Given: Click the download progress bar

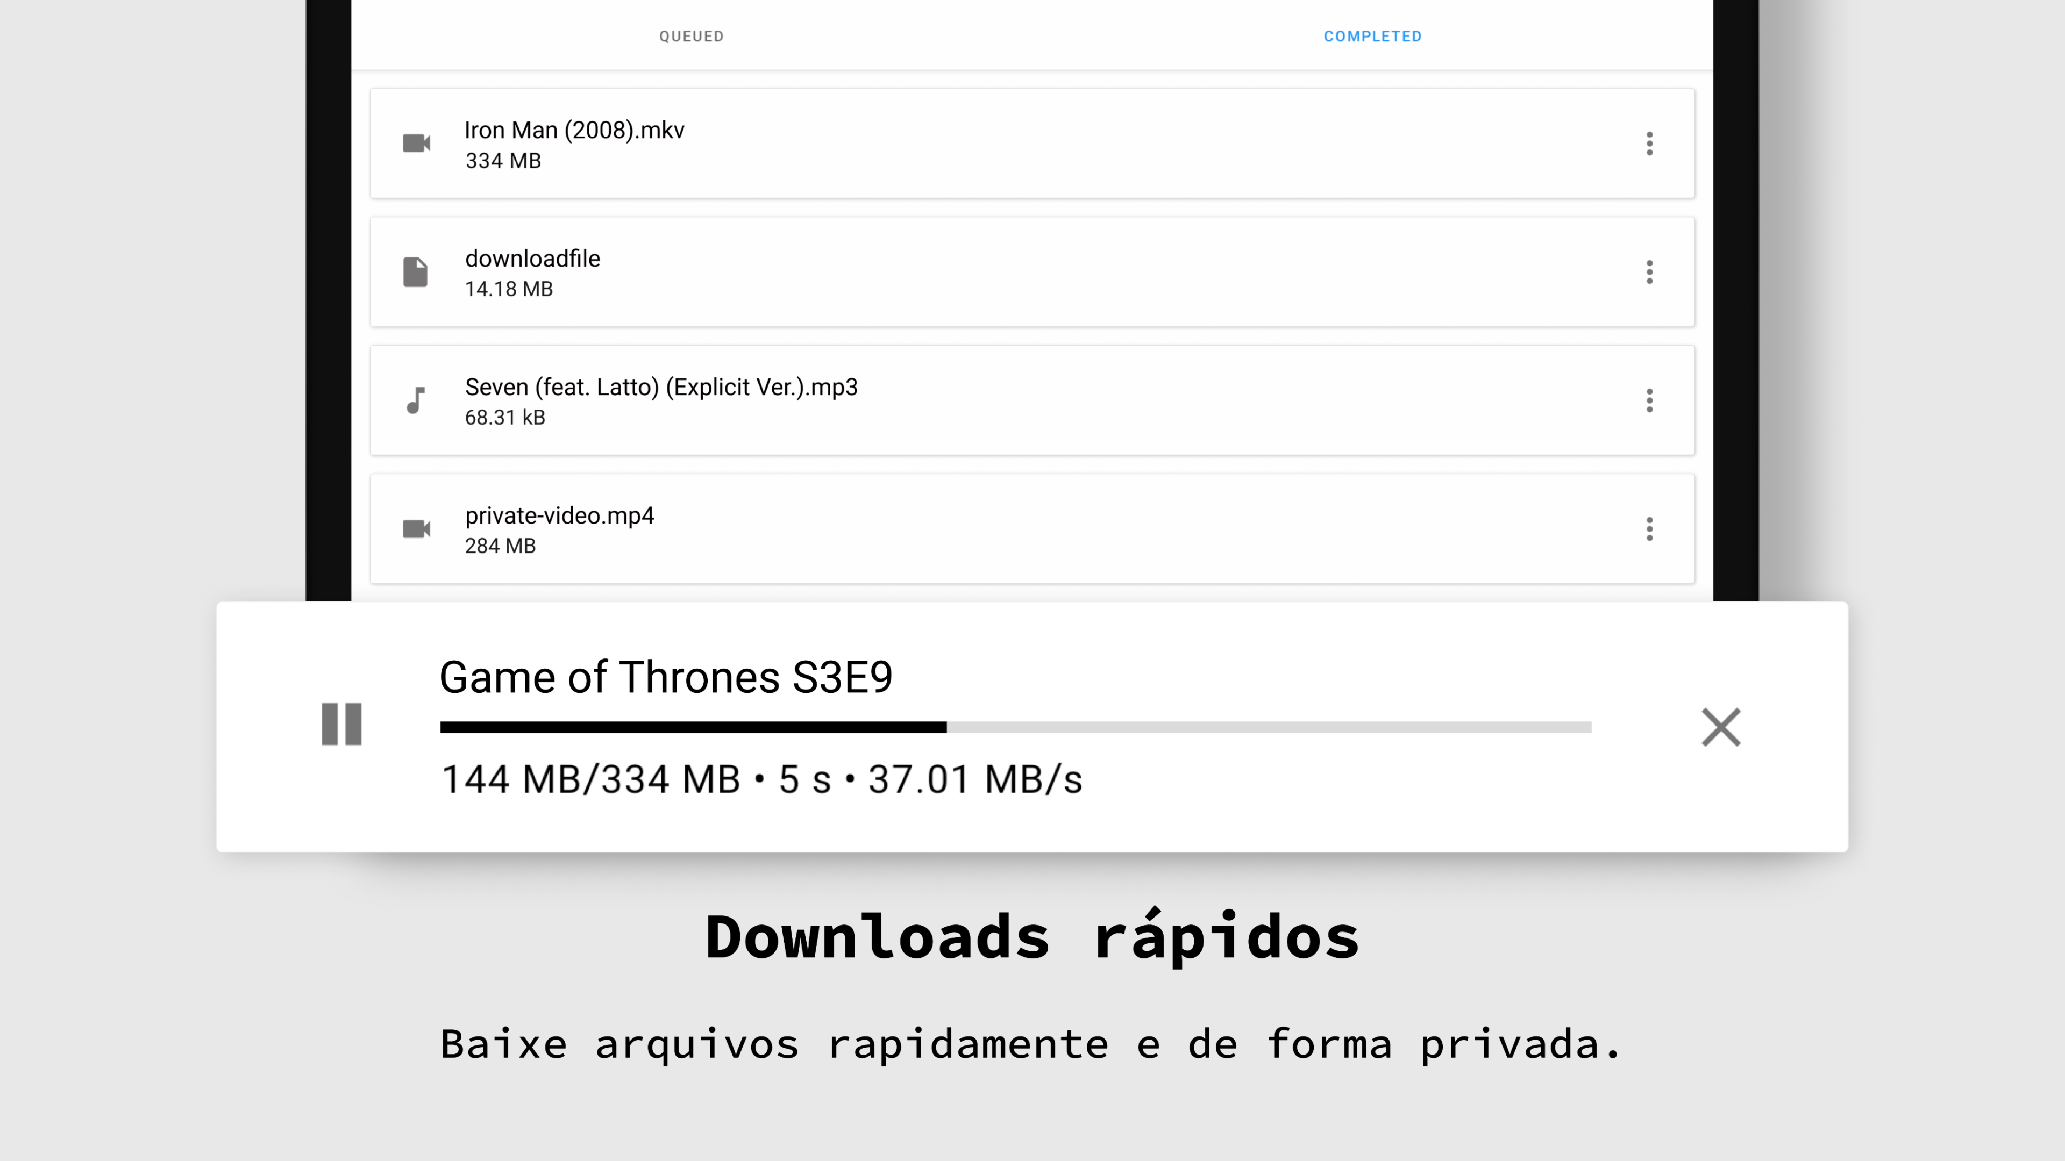Looking at the screenshot, I should click(x=1016, y=727).
